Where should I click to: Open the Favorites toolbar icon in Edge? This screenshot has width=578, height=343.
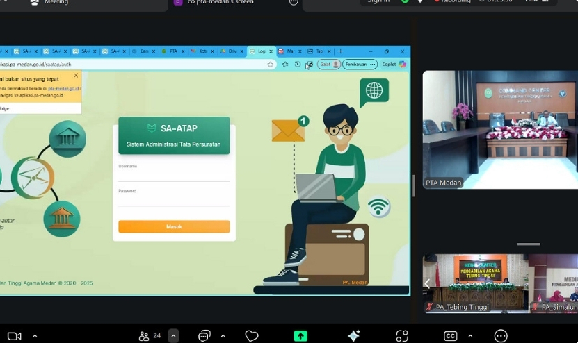click(x=285, y=65)
